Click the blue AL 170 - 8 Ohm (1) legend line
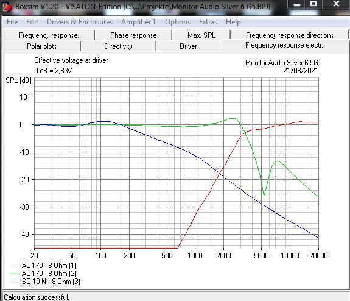The height and width of the screenshot is (301, 350). coord(15,266)
